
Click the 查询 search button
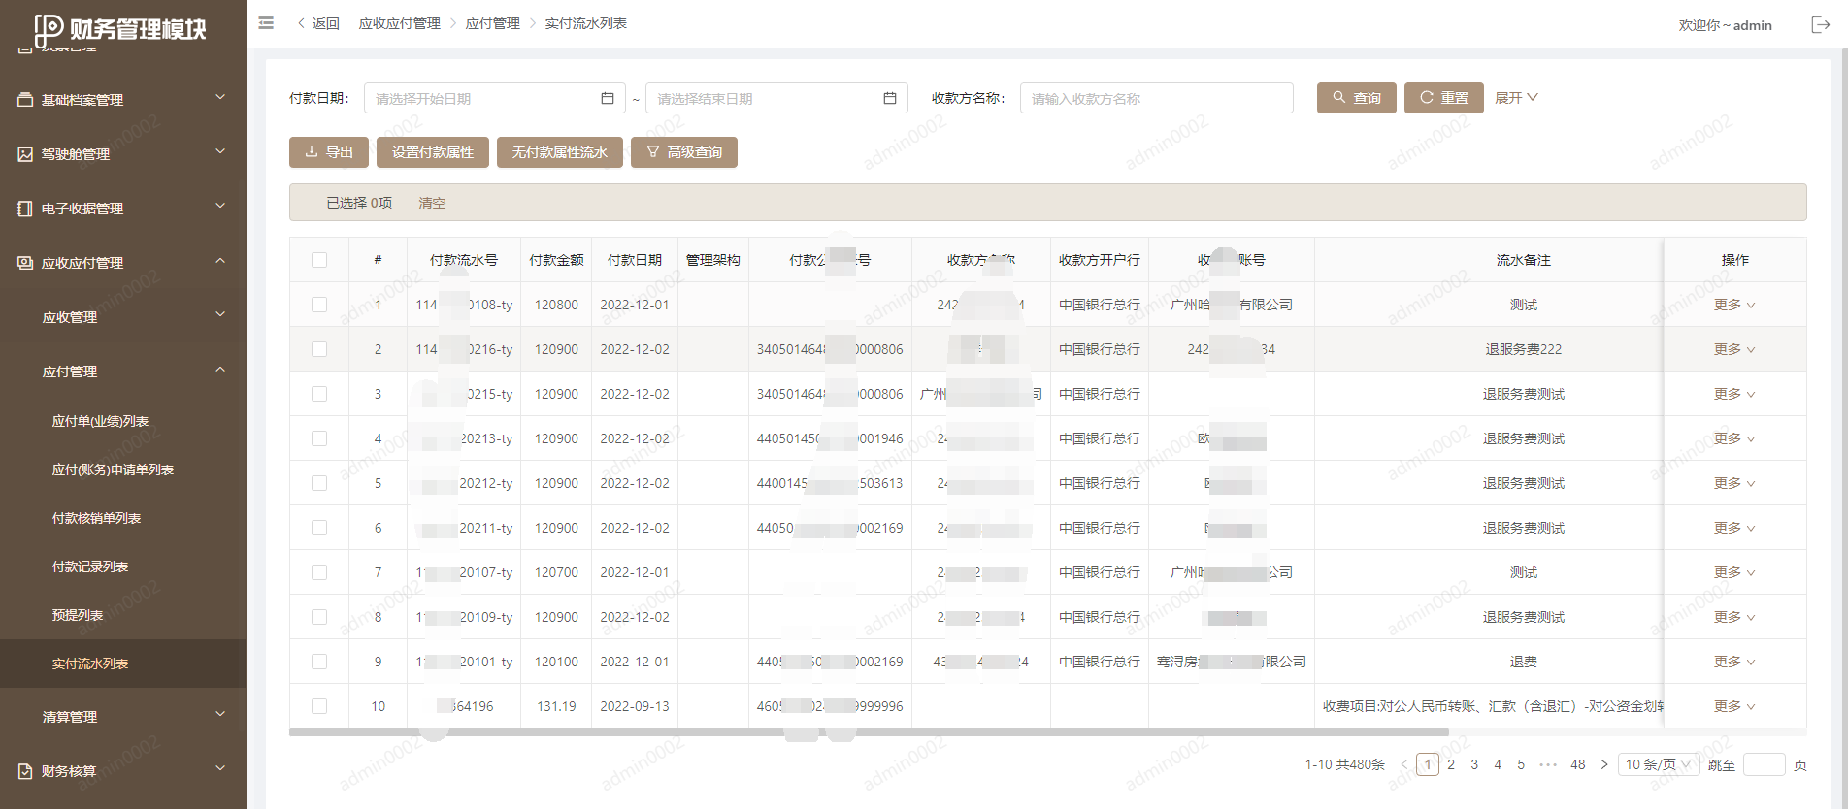[x=1357, y=98]
